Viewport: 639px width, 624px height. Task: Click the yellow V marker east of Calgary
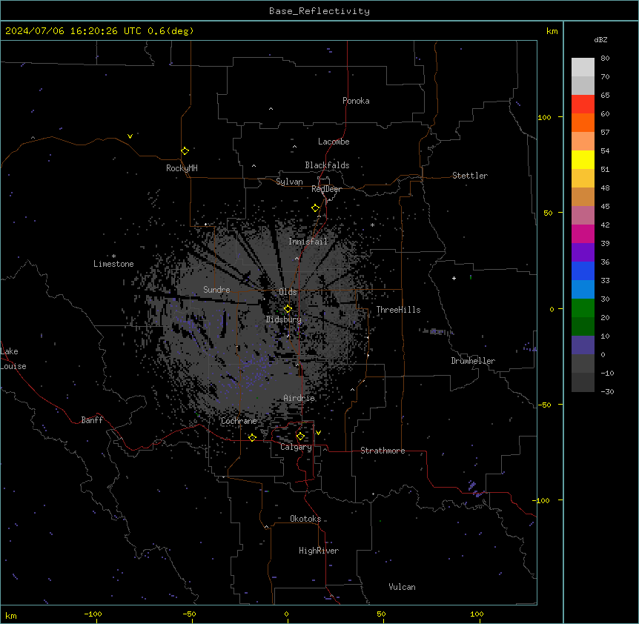click(318, 433)
